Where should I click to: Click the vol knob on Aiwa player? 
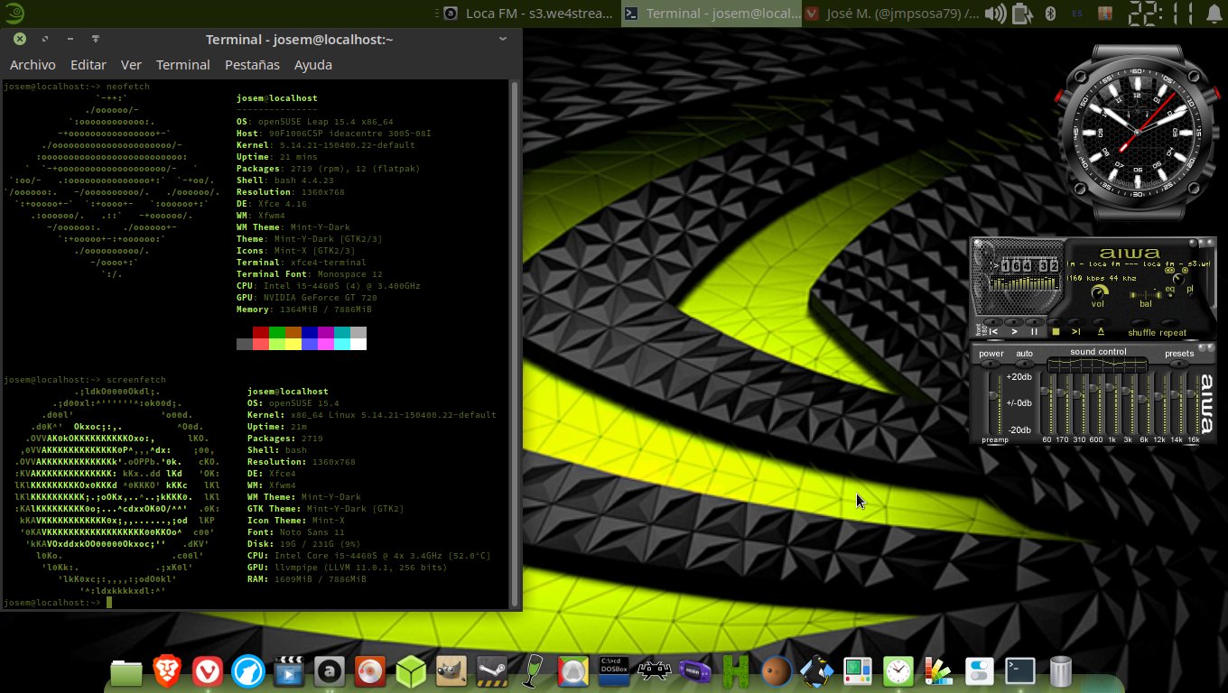[x=1098, y=292]
